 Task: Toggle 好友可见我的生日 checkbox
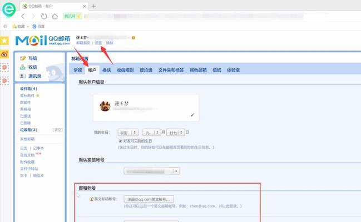(120, 141)
